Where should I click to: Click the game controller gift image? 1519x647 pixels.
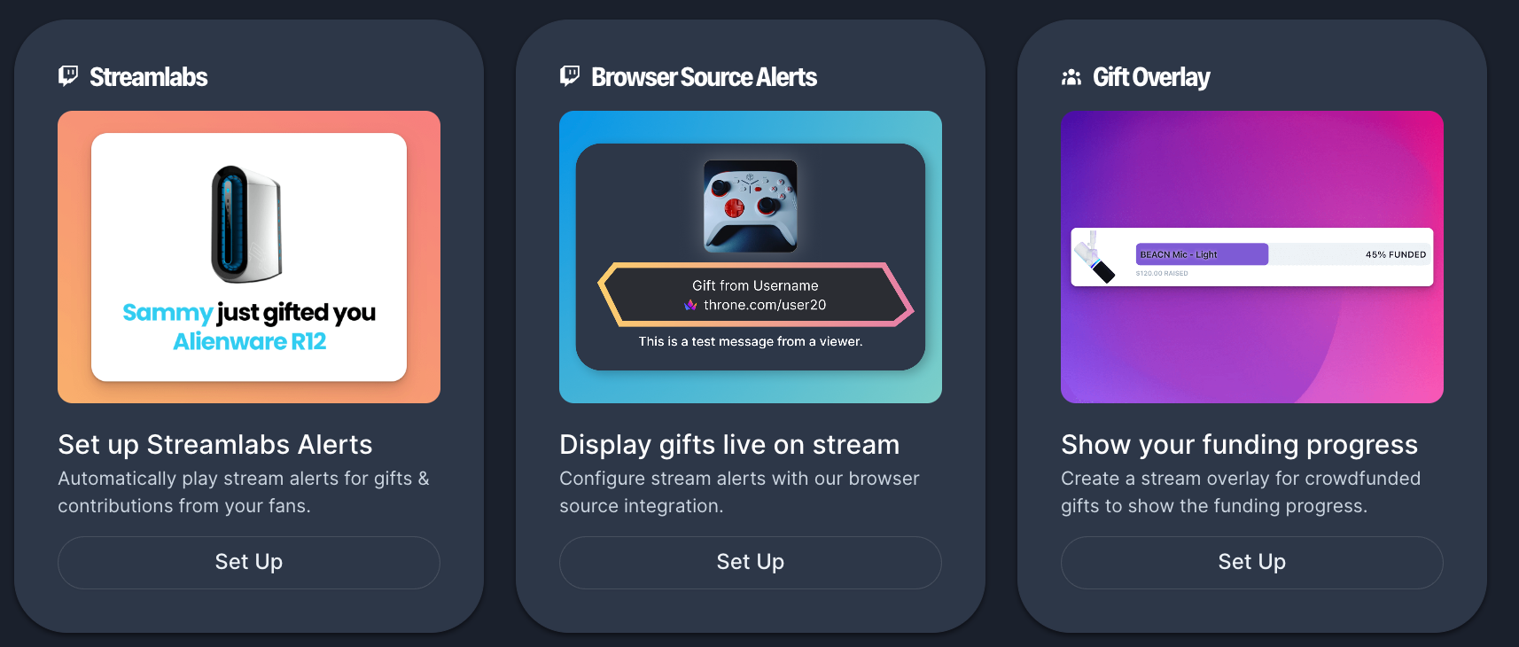coord(751,207)
